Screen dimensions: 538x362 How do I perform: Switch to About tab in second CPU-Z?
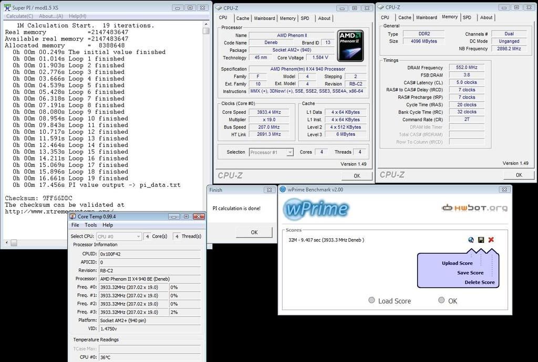pos(486,17)
